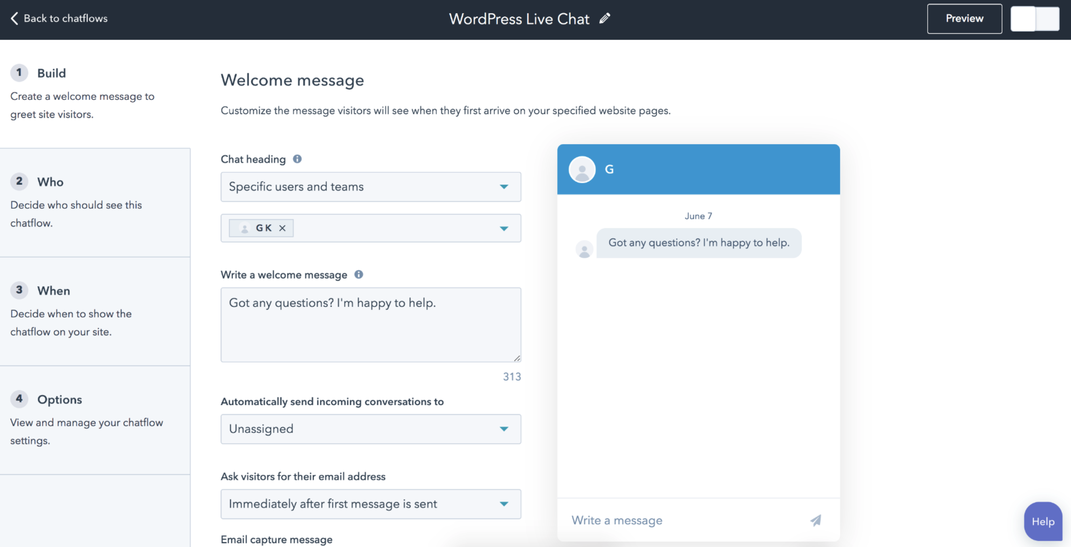Viewport: 1071px width, 547px height.
Task: Click the welcome message info icon
Action: (x=358, y=275)
